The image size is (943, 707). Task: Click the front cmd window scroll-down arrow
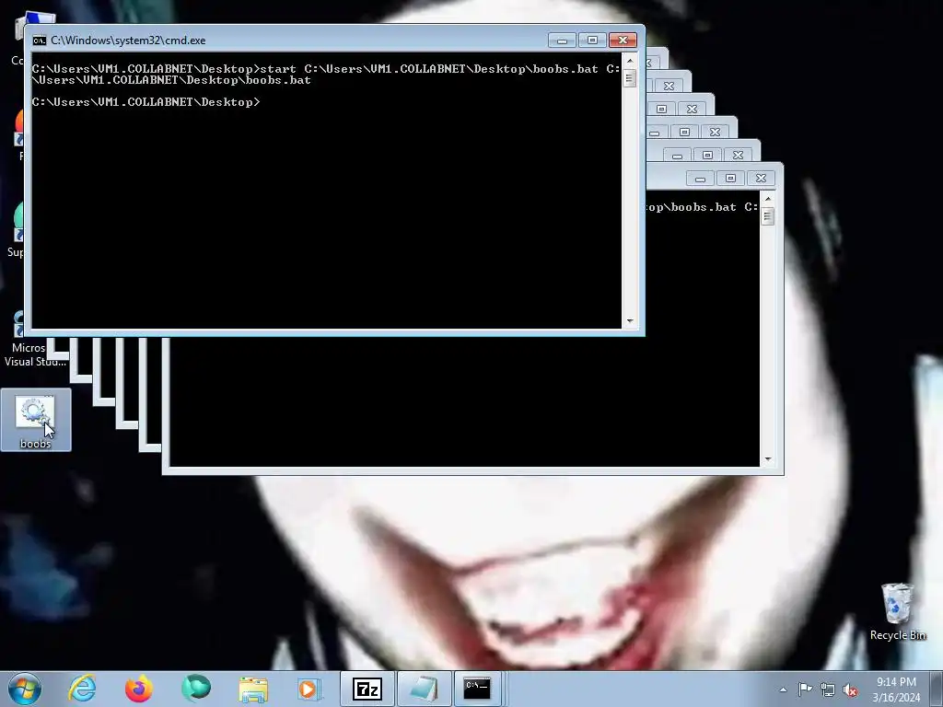[x=630, y=321]
